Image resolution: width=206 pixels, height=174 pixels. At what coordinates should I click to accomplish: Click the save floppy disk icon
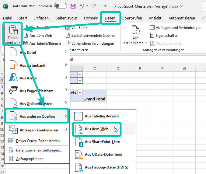(x=73, y=6)
